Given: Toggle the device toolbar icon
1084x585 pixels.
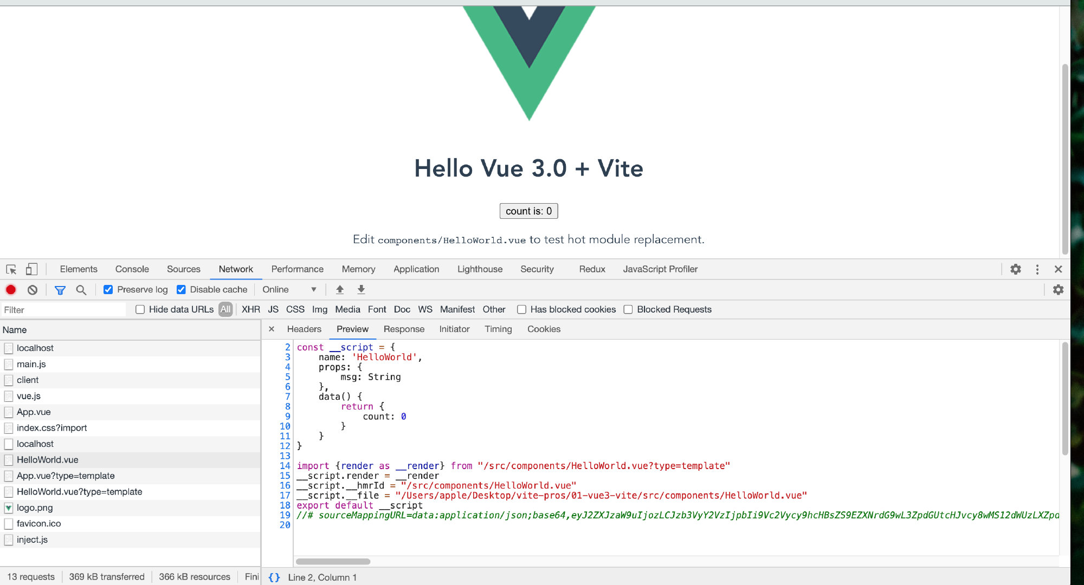Looking at the screenshot, I should [x=31, y=269].
